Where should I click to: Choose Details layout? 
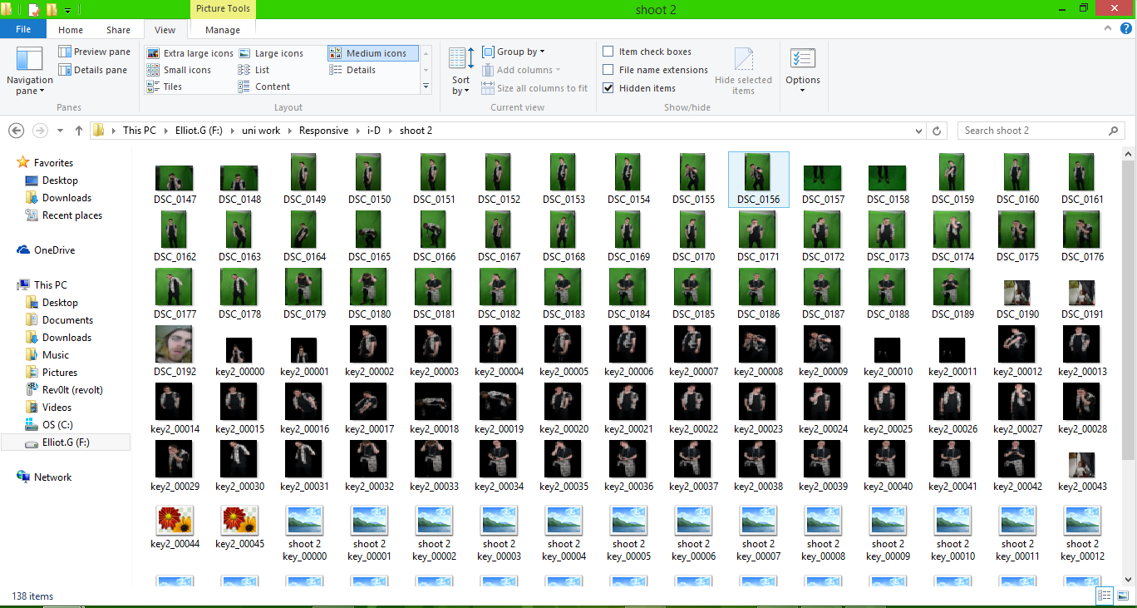(352, 70)
